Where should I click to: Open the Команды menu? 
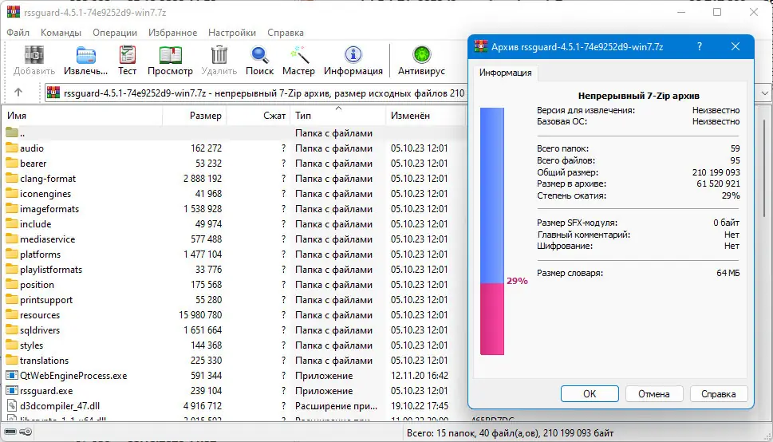pos(61,33)
